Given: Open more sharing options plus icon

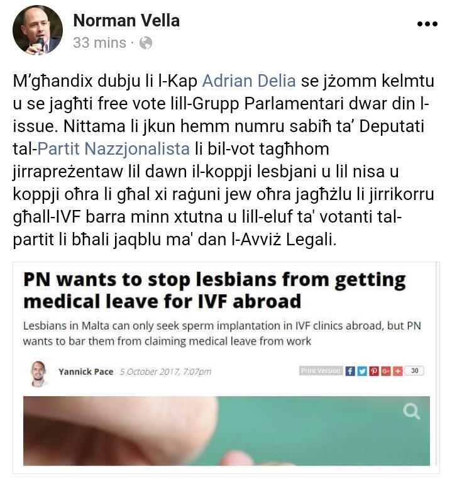Looking at the screenshot, I should click(x=397, y=371).
